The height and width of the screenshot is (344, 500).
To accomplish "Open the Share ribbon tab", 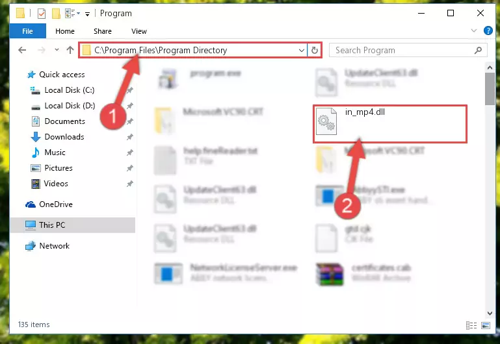I will 102,31.
